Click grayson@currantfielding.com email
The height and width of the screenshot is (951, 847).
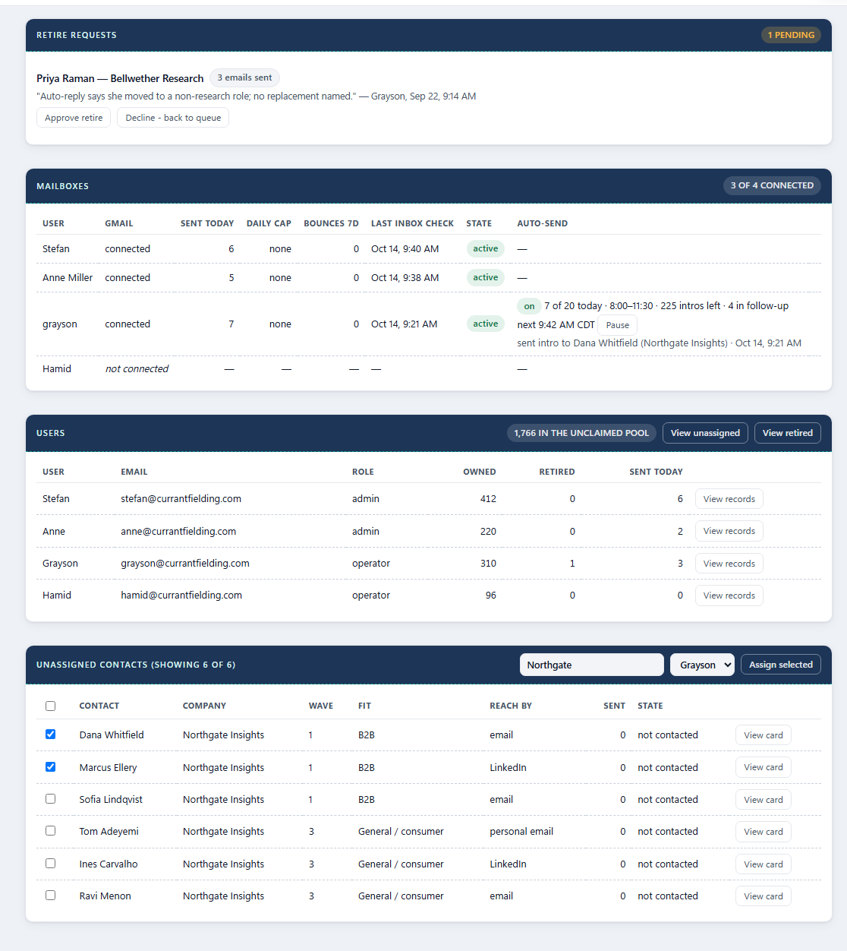coord(185,564)
